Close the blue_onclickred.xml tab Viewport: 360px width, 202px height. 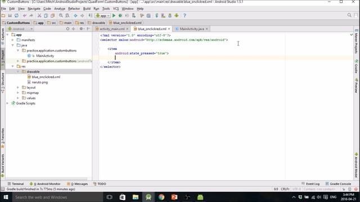pyautogui.click(x=169, y=29)
